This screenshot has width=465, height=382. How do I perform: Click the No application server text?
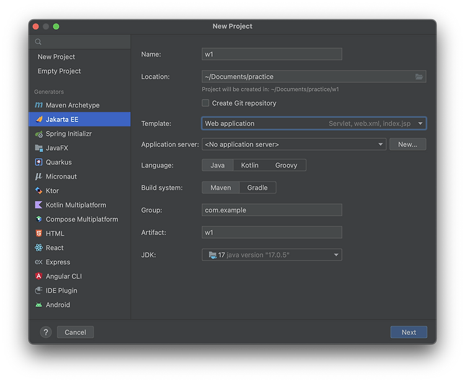pos(242,144)
